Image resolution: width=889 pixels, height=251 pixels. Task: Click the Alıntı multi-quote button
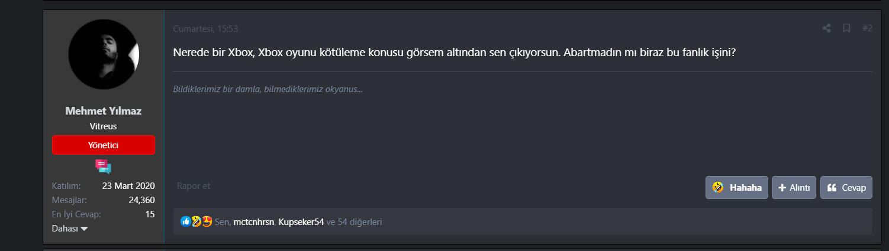click(x=794, y=188)
